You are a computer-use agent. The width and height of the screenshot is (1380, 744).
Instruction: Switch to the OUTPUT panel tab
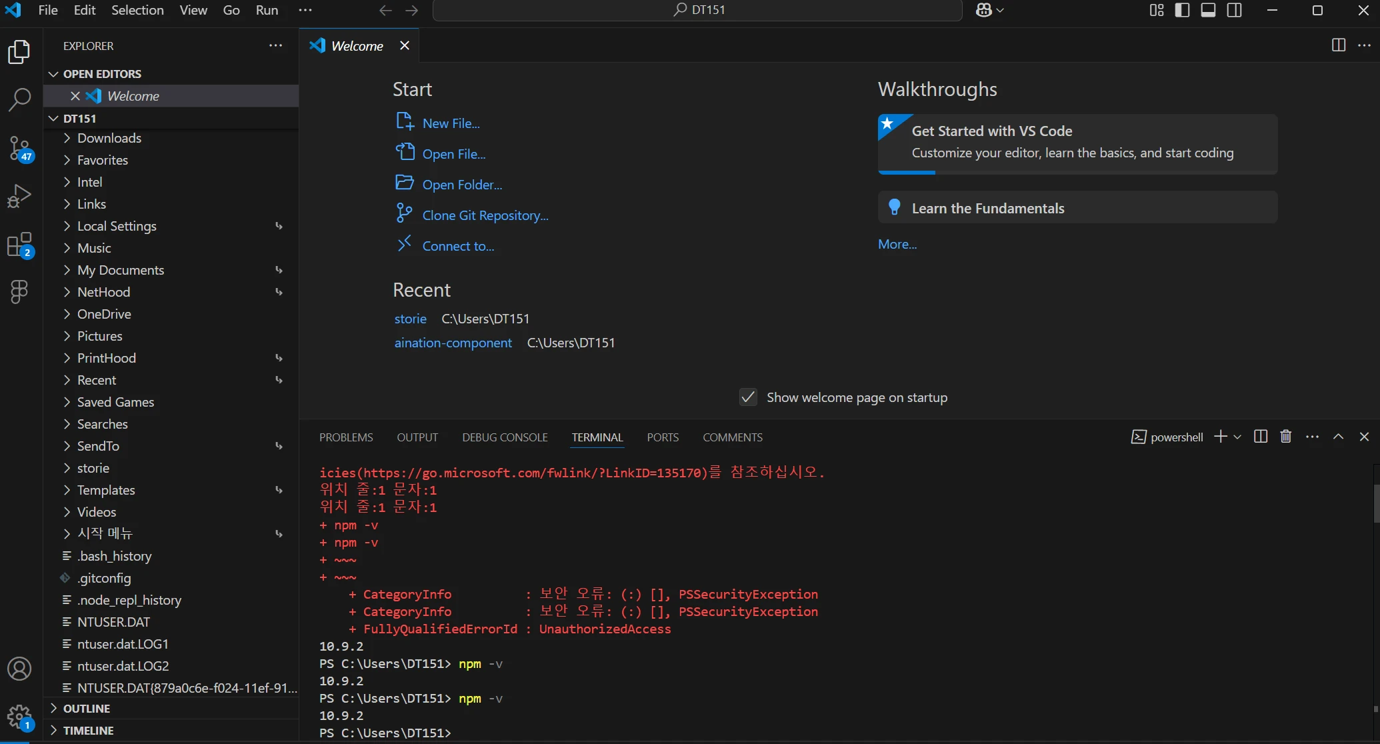(x=417, y=437)
